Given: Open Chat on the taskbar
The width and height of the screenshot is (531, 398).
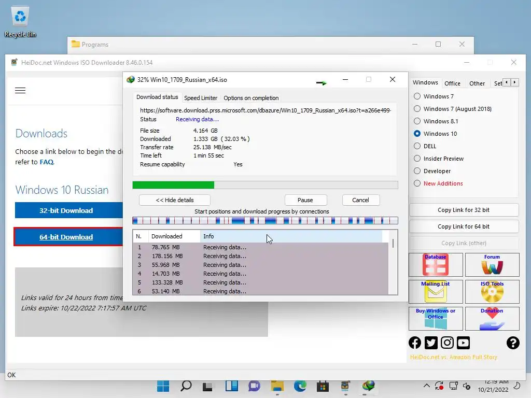Looking at the screenshot, I should (x=254, y=386).
